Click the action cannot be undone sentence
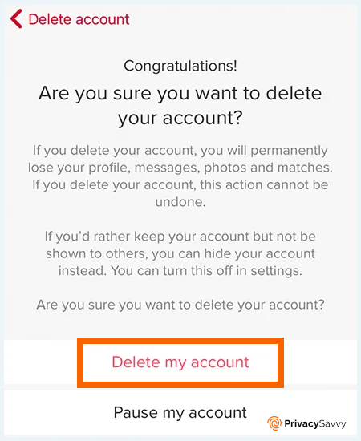 (x=180, y=193)
